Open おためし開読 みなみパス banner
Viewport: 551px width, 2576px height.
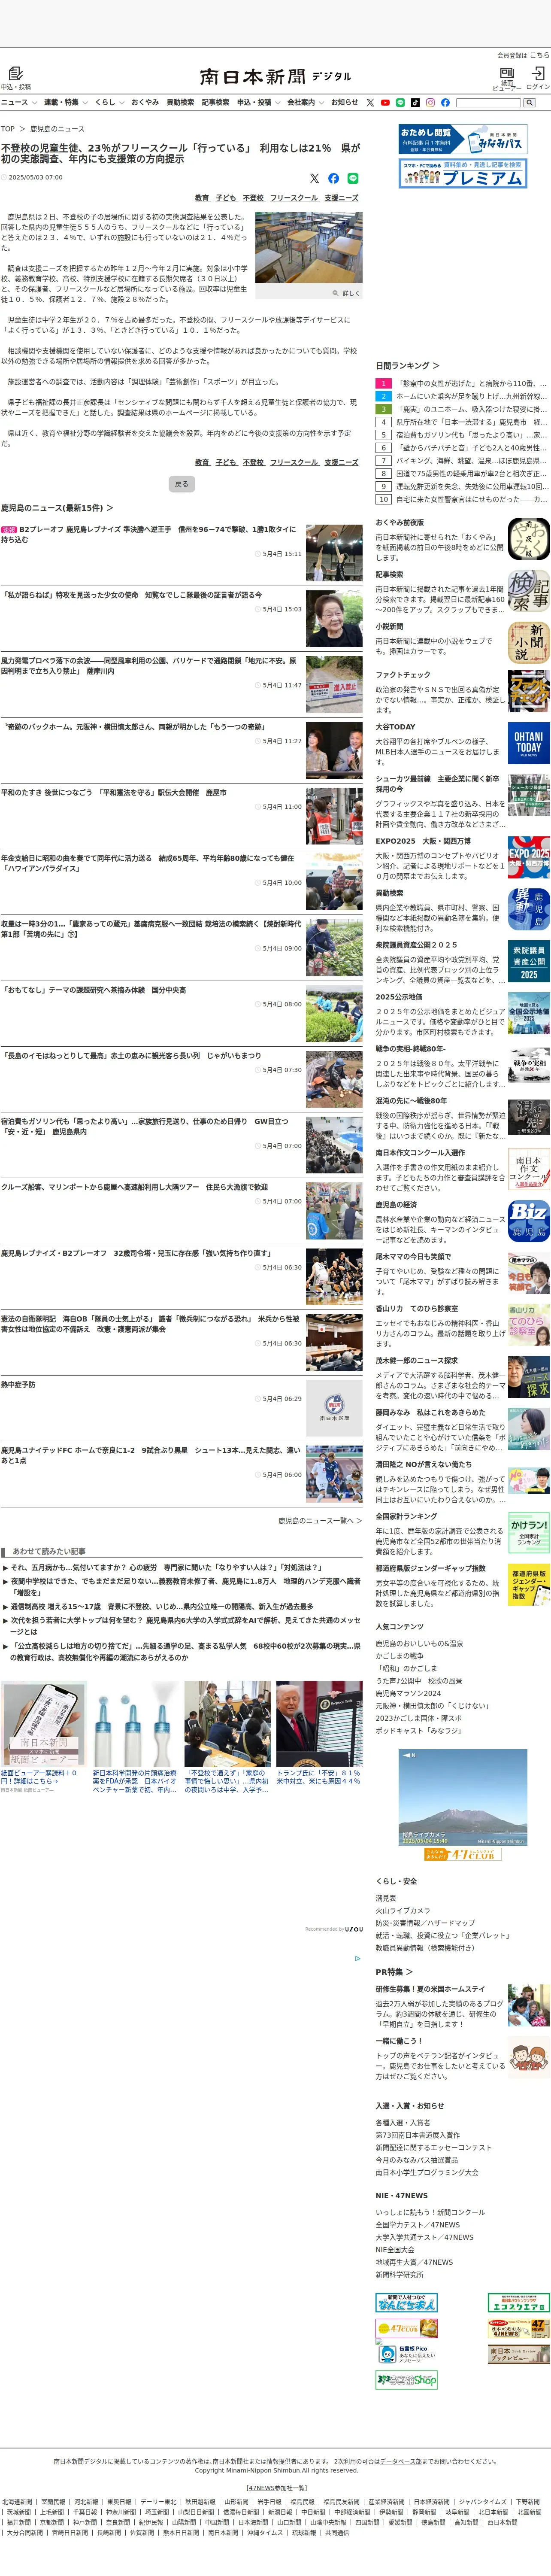pos(463,139)
